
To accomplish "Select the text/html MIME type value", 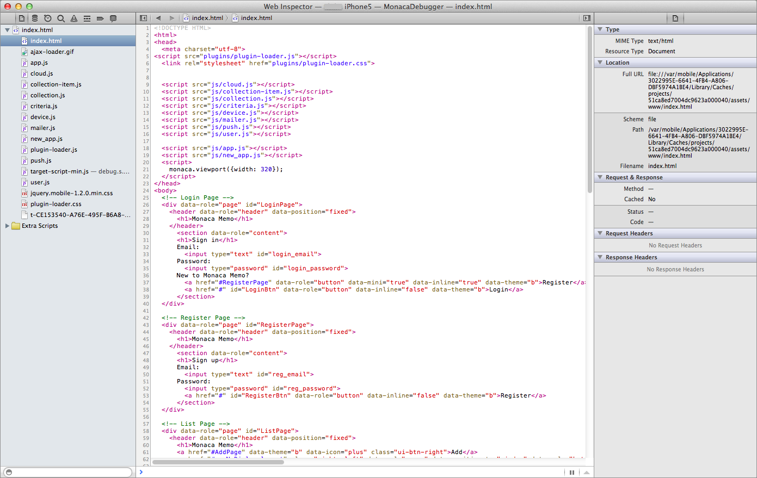I will (x=661, y=41).
